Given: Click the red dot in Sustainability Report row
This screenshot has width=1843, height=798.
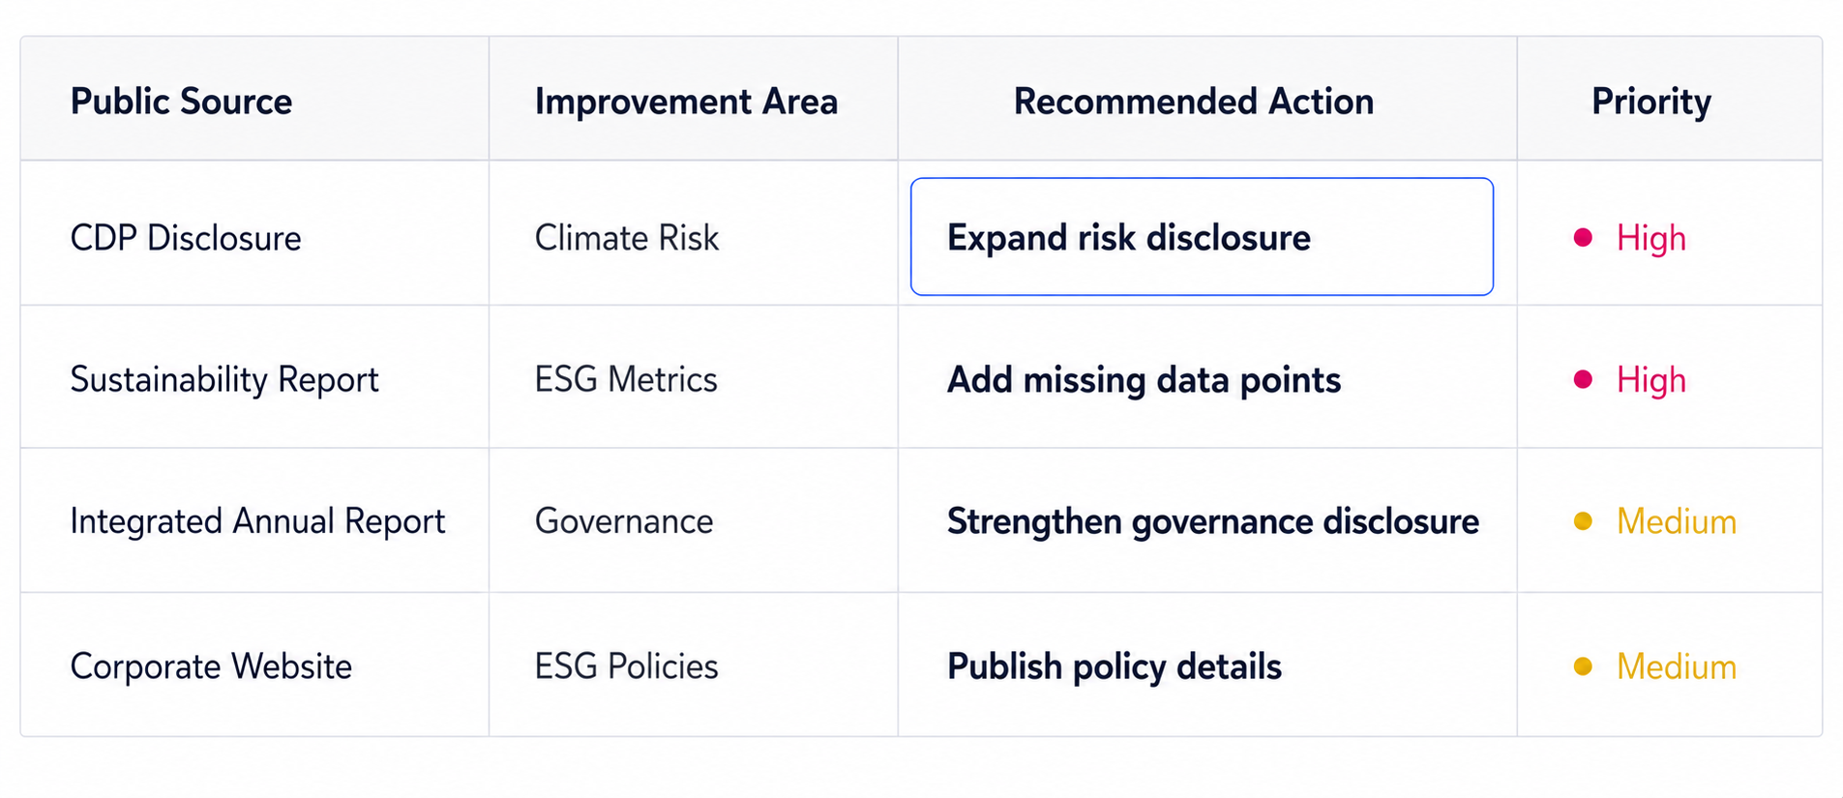Looking at the screenshot, I should (1583, 379).
